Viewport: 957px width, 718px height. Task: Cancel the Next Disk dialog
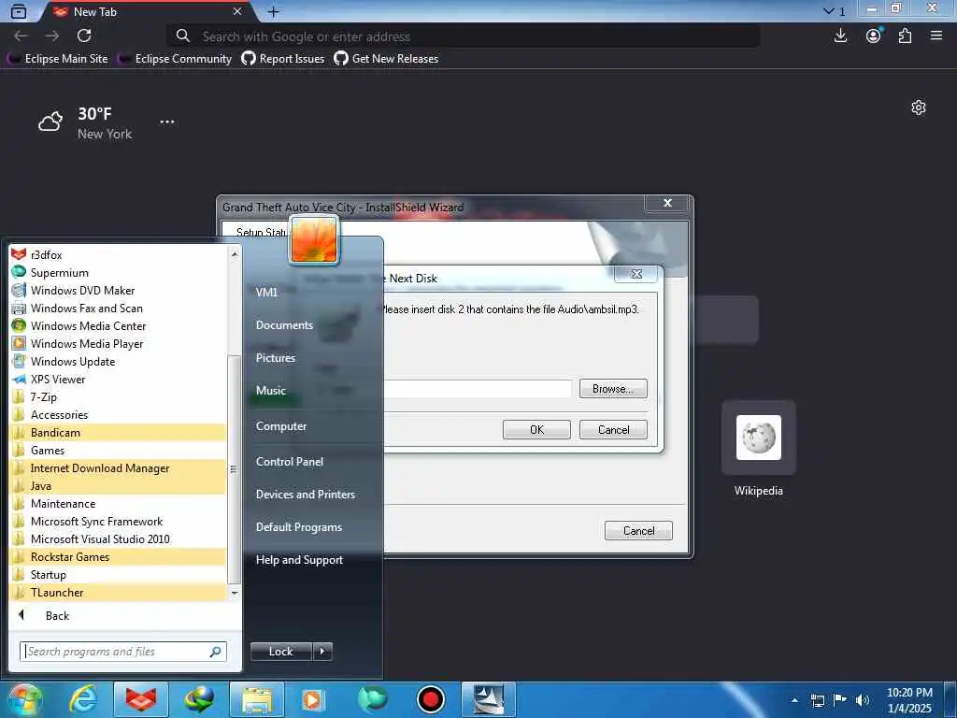(613, 430)
